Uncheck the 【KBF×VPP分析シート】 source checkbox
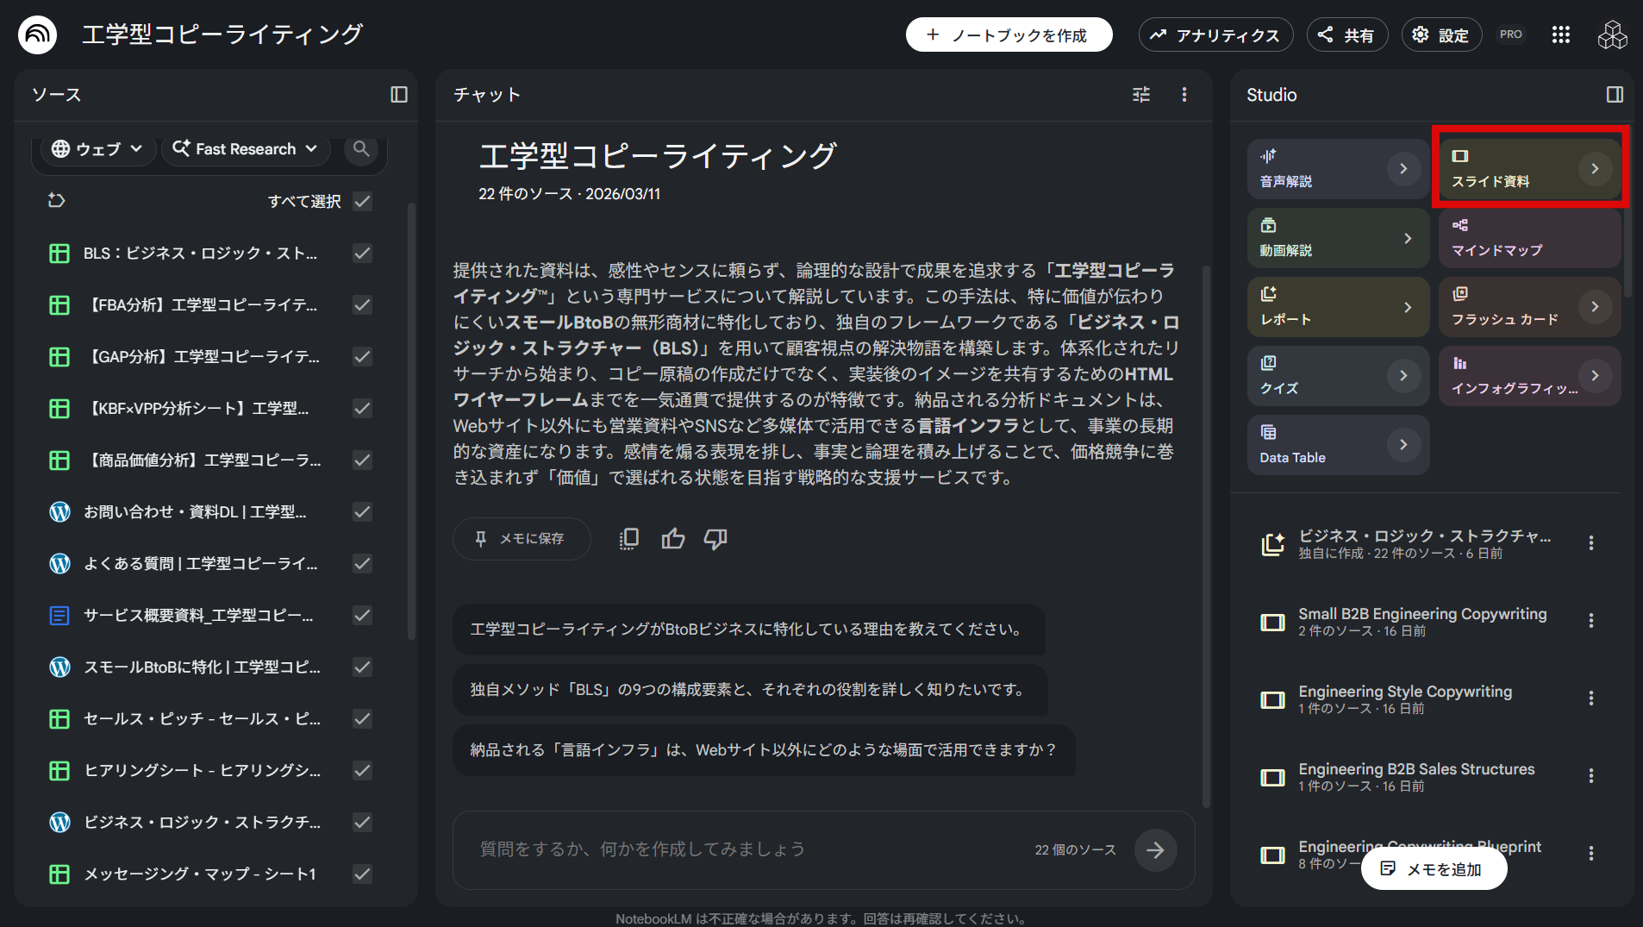This screenshot has height=927, width=1643. [363, 409]
